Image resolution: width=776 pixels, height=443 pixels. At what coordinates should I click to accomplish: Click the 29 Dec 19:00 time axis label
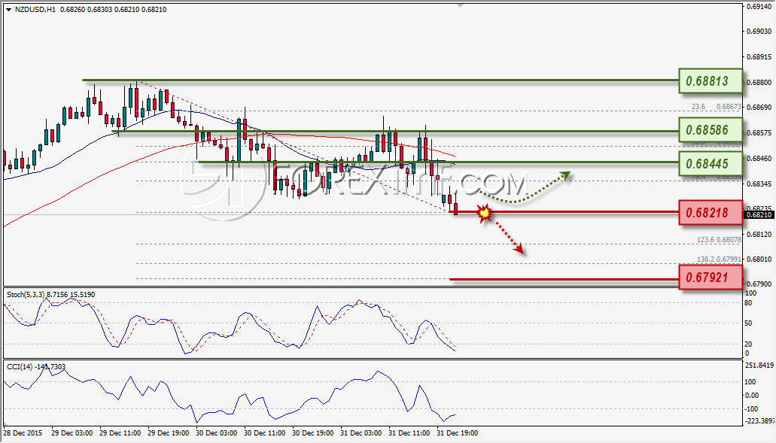[169, 433]
